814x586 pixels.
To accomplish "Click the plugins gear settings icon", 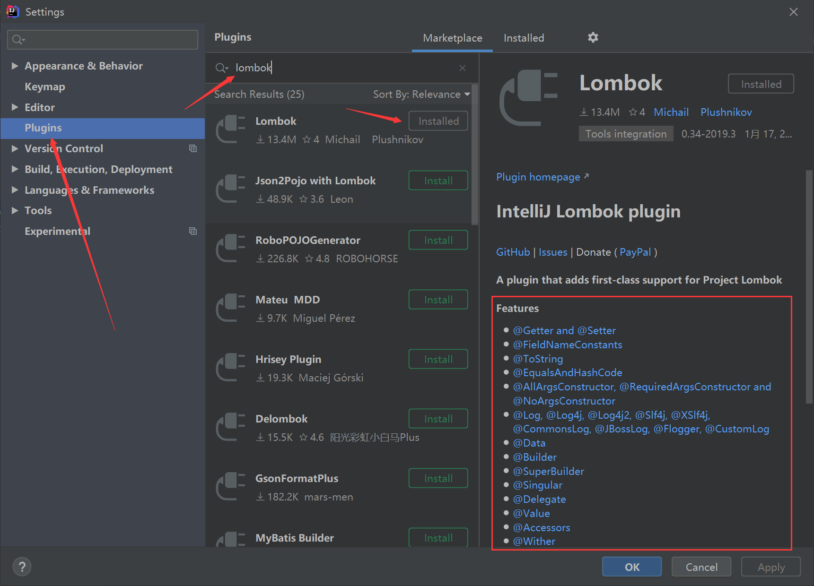I will (x=593, y=37).
